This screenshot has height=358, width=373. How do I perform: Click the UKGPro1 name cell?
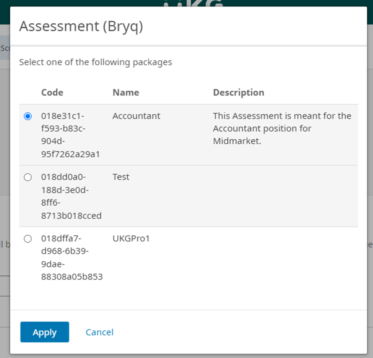click(131, 239)
